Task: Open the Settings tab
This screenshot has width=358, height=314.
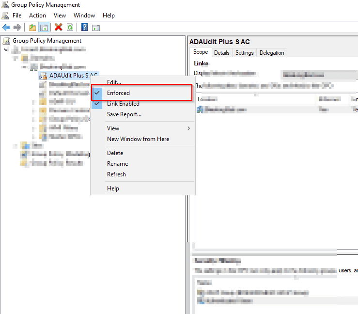Action: [x=244, y=53]
